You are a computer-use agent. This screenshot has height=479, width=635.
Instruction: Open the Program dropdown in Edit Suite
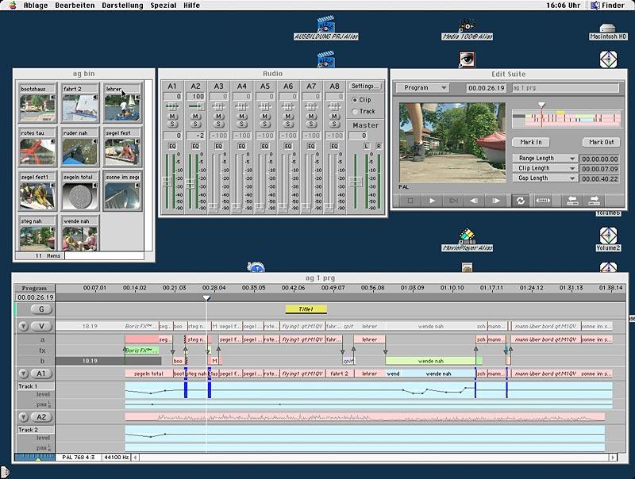[x=422, y=88]
